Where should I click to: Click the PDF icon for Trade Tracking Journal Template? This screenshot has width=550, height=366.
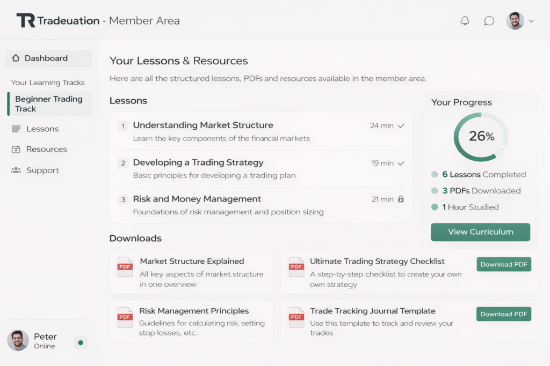(296, 317)
